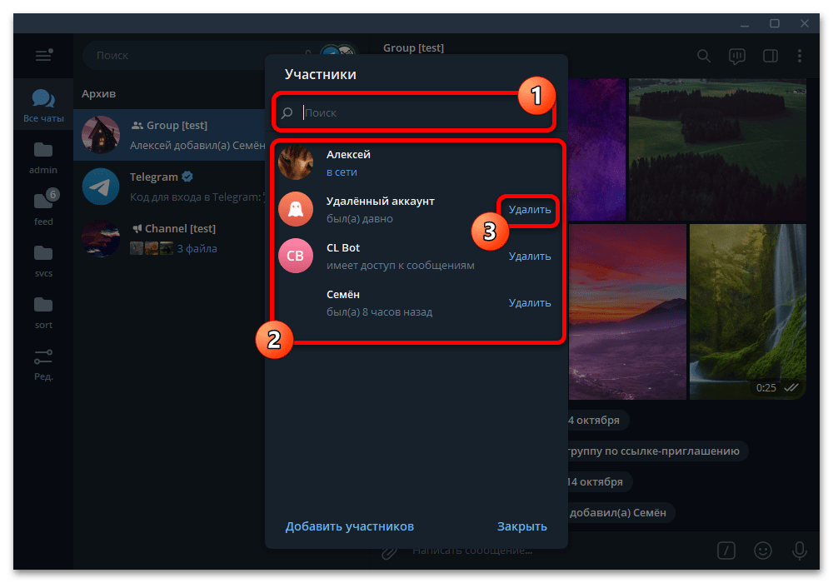The image size is (833, 583).
Task: Open the Telegram service chat
Action: [169, 187]
